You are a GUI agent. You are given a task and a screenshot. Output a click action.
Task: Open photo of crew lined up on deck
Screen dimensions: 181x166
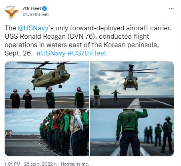click(x=47, y=132)
